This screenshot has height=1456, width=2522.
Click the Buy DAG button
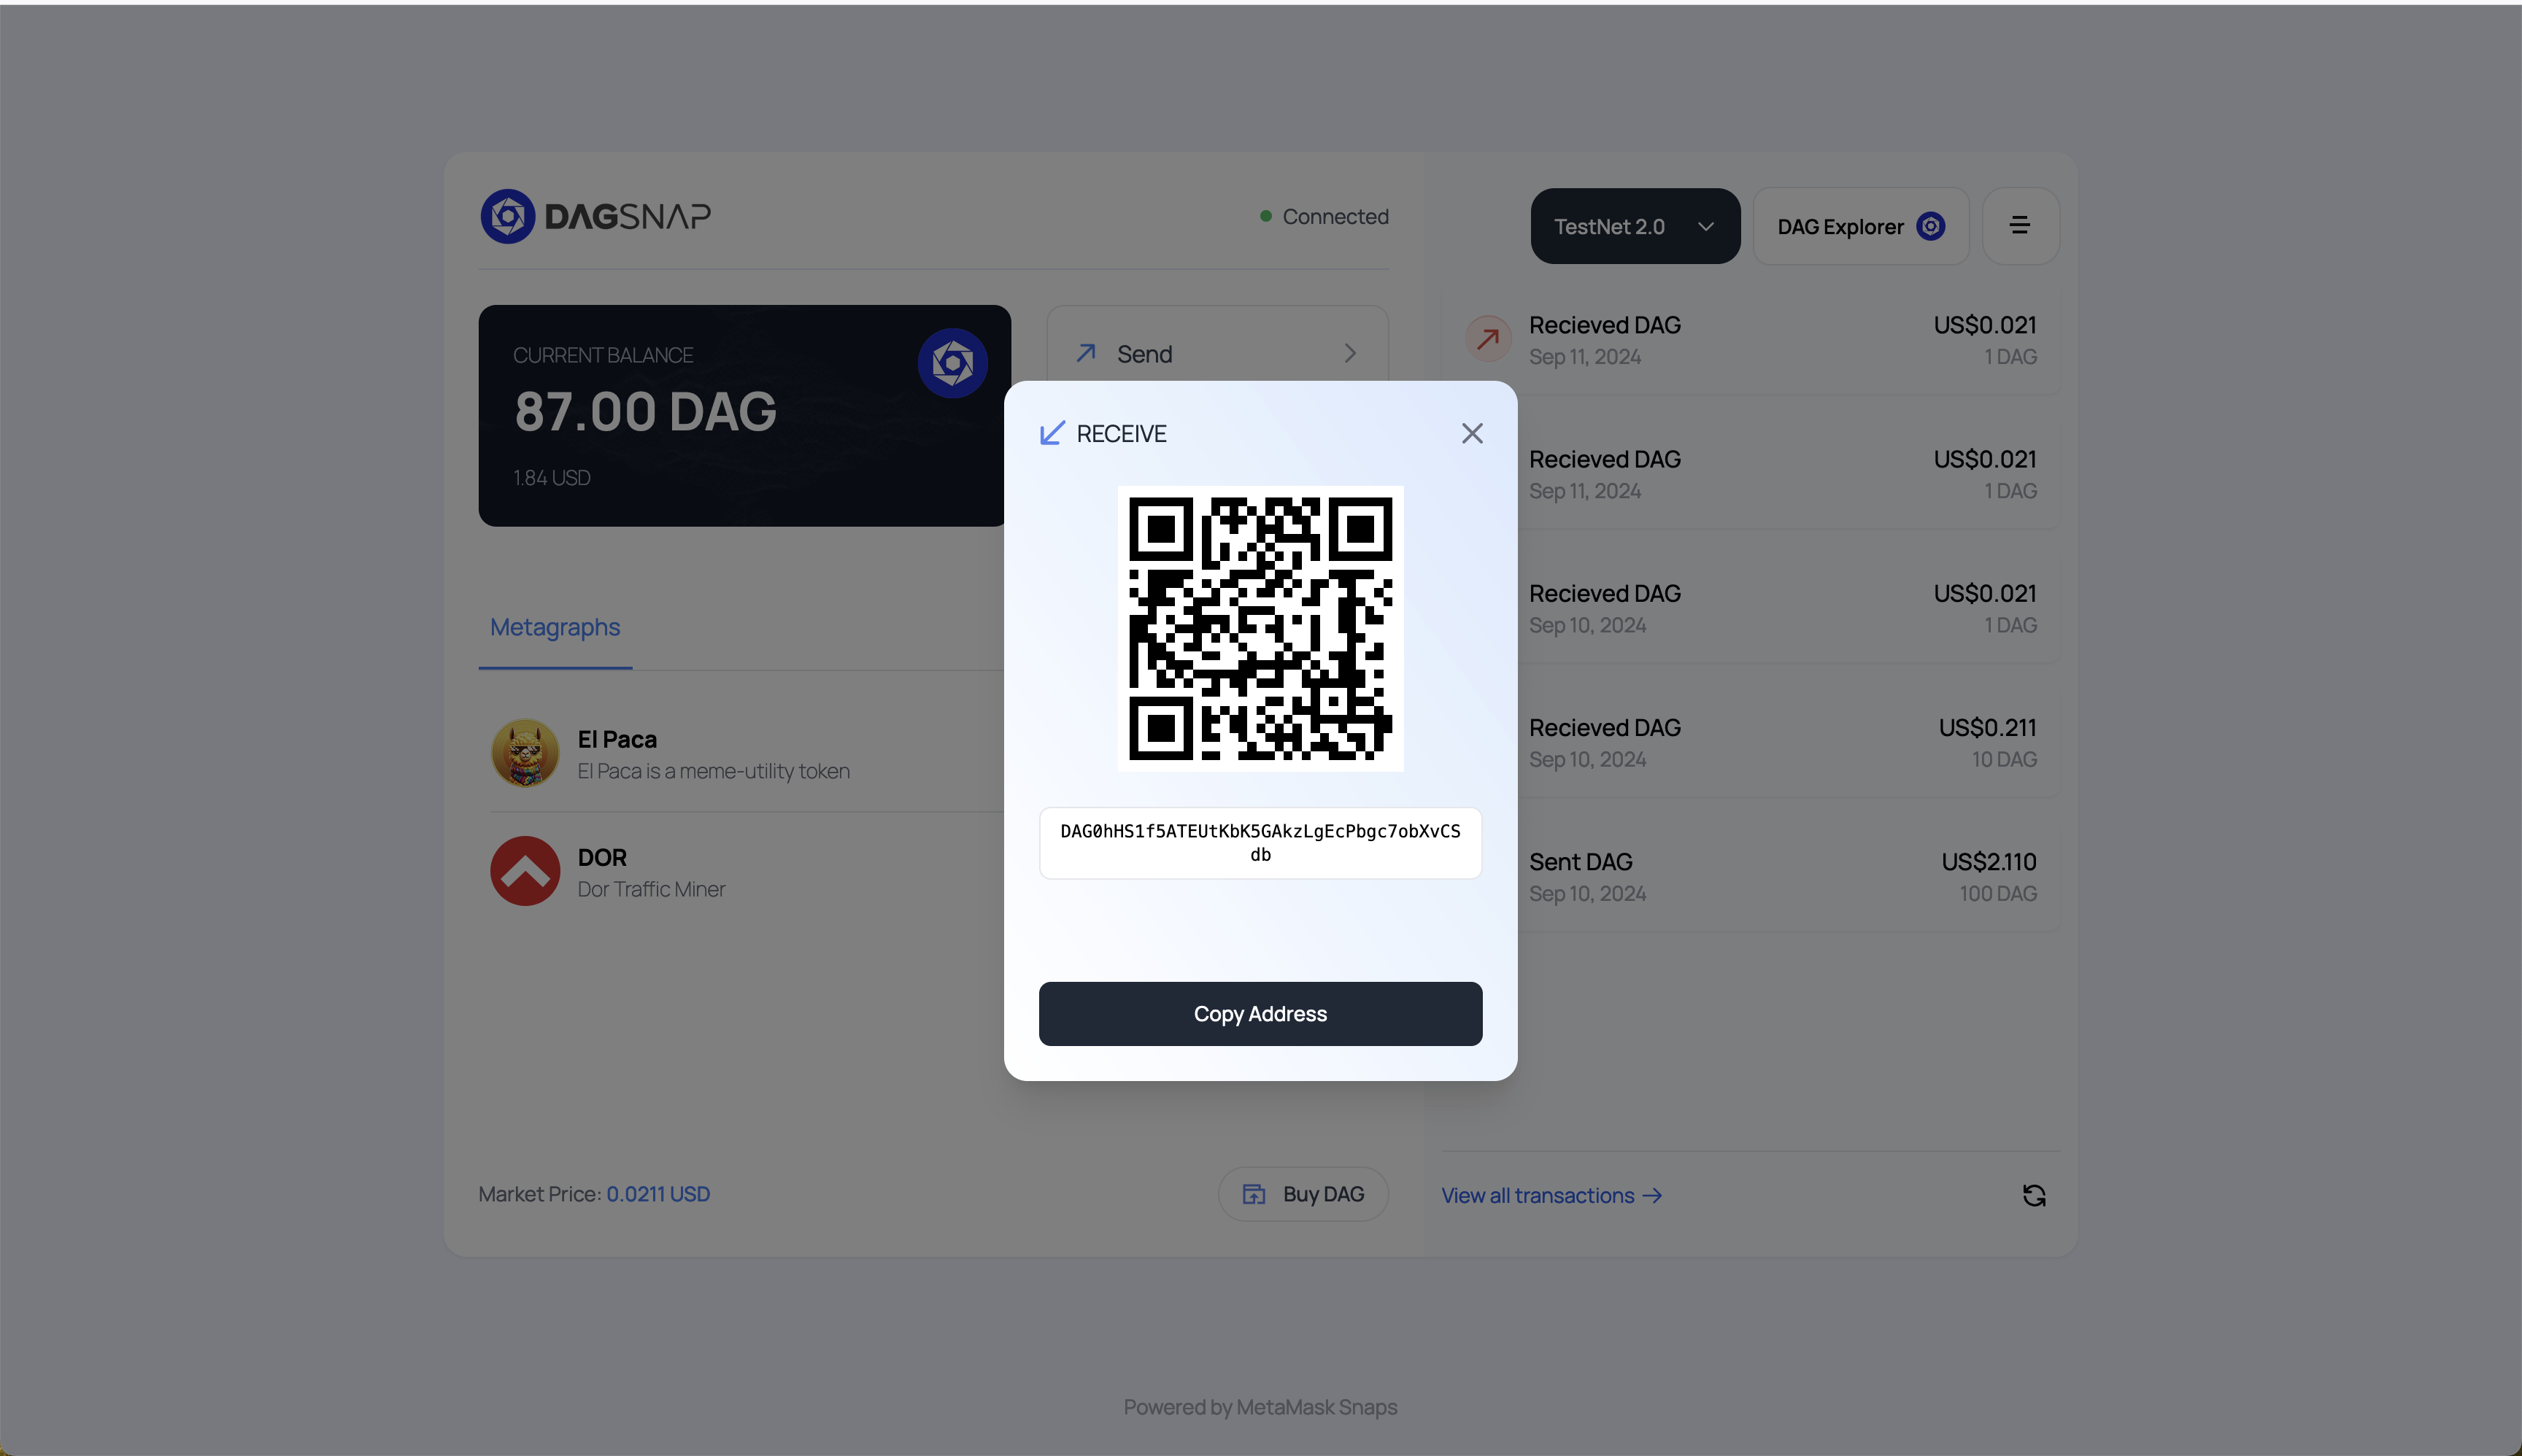coord(1303,1194)
